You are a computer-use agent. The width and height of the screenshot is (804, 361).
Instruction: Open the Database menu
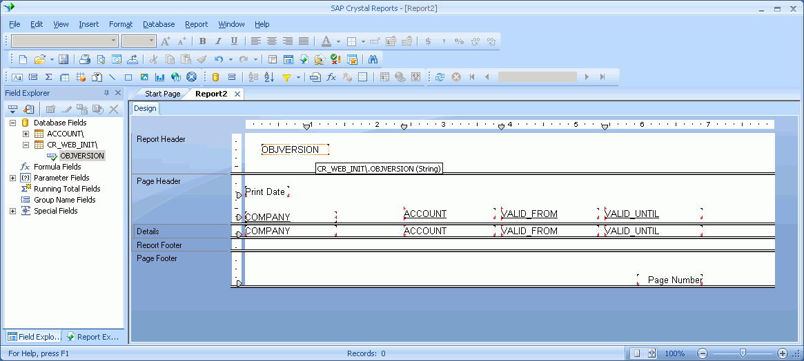click(x=159, y=24)
